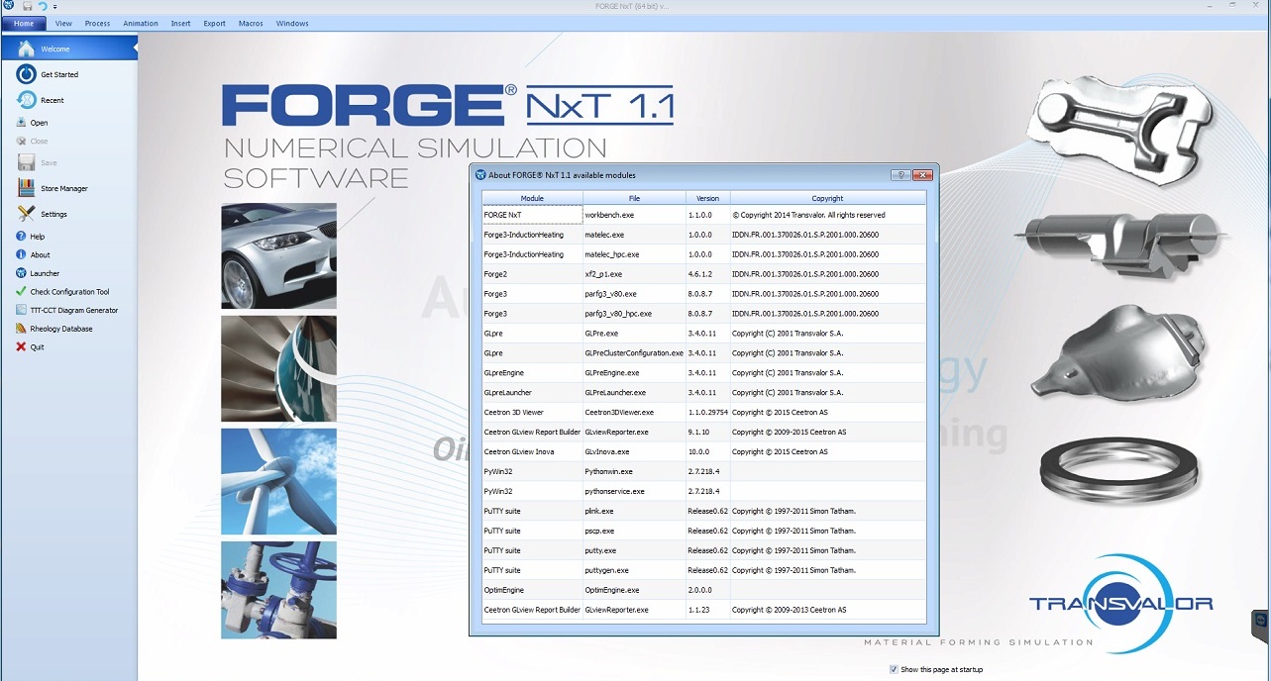Open the Export ribbon tab
The width and height of the screenshot is (1271, 681).
[x=214, y=23]
